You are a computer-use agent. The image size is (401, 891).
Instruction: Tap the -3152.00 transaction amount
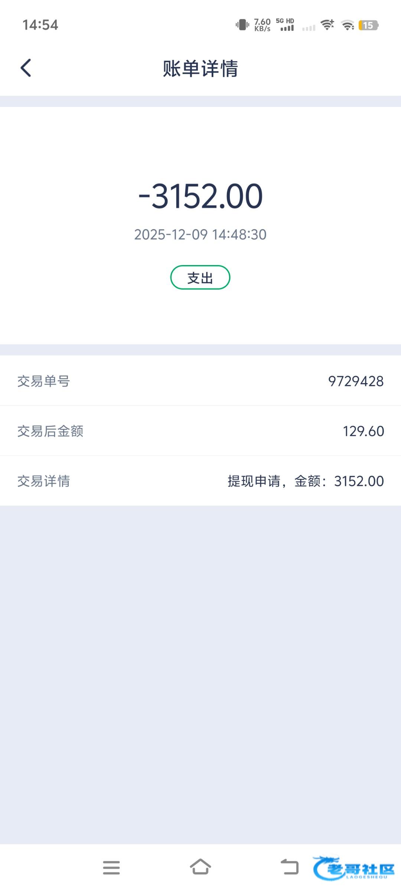point(200,196)
